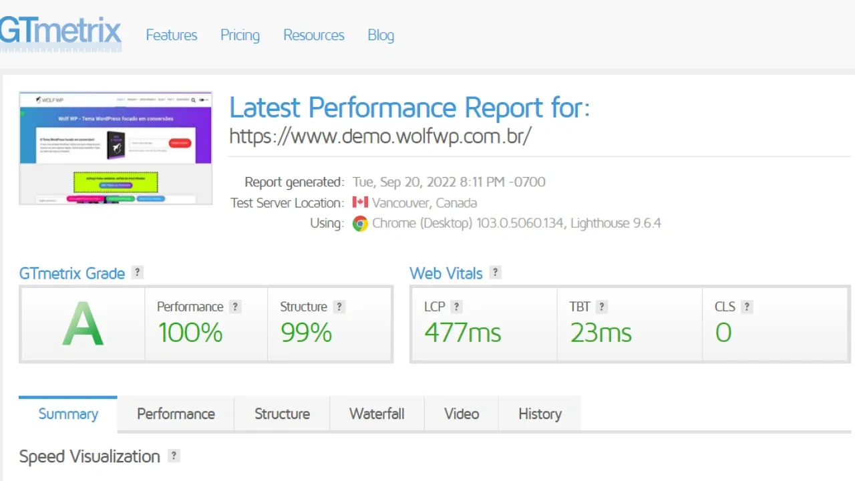Click the Web Vitals heading
855x481 pixels.
(446, 273)
